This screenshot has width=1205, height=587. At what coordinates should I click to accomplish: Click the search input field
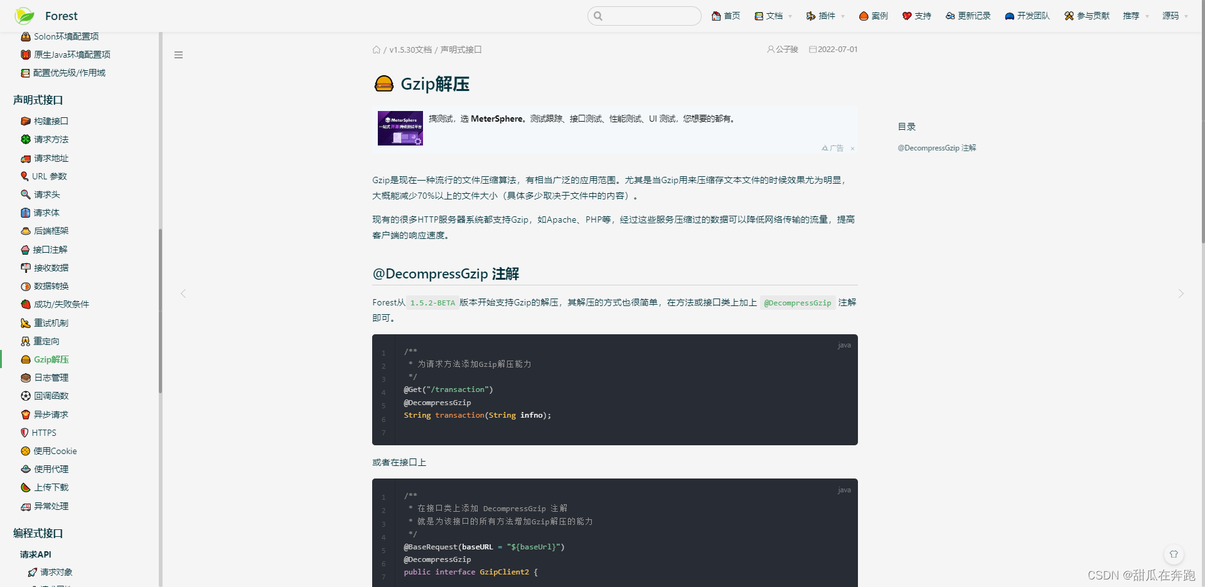tap(644, 16)
